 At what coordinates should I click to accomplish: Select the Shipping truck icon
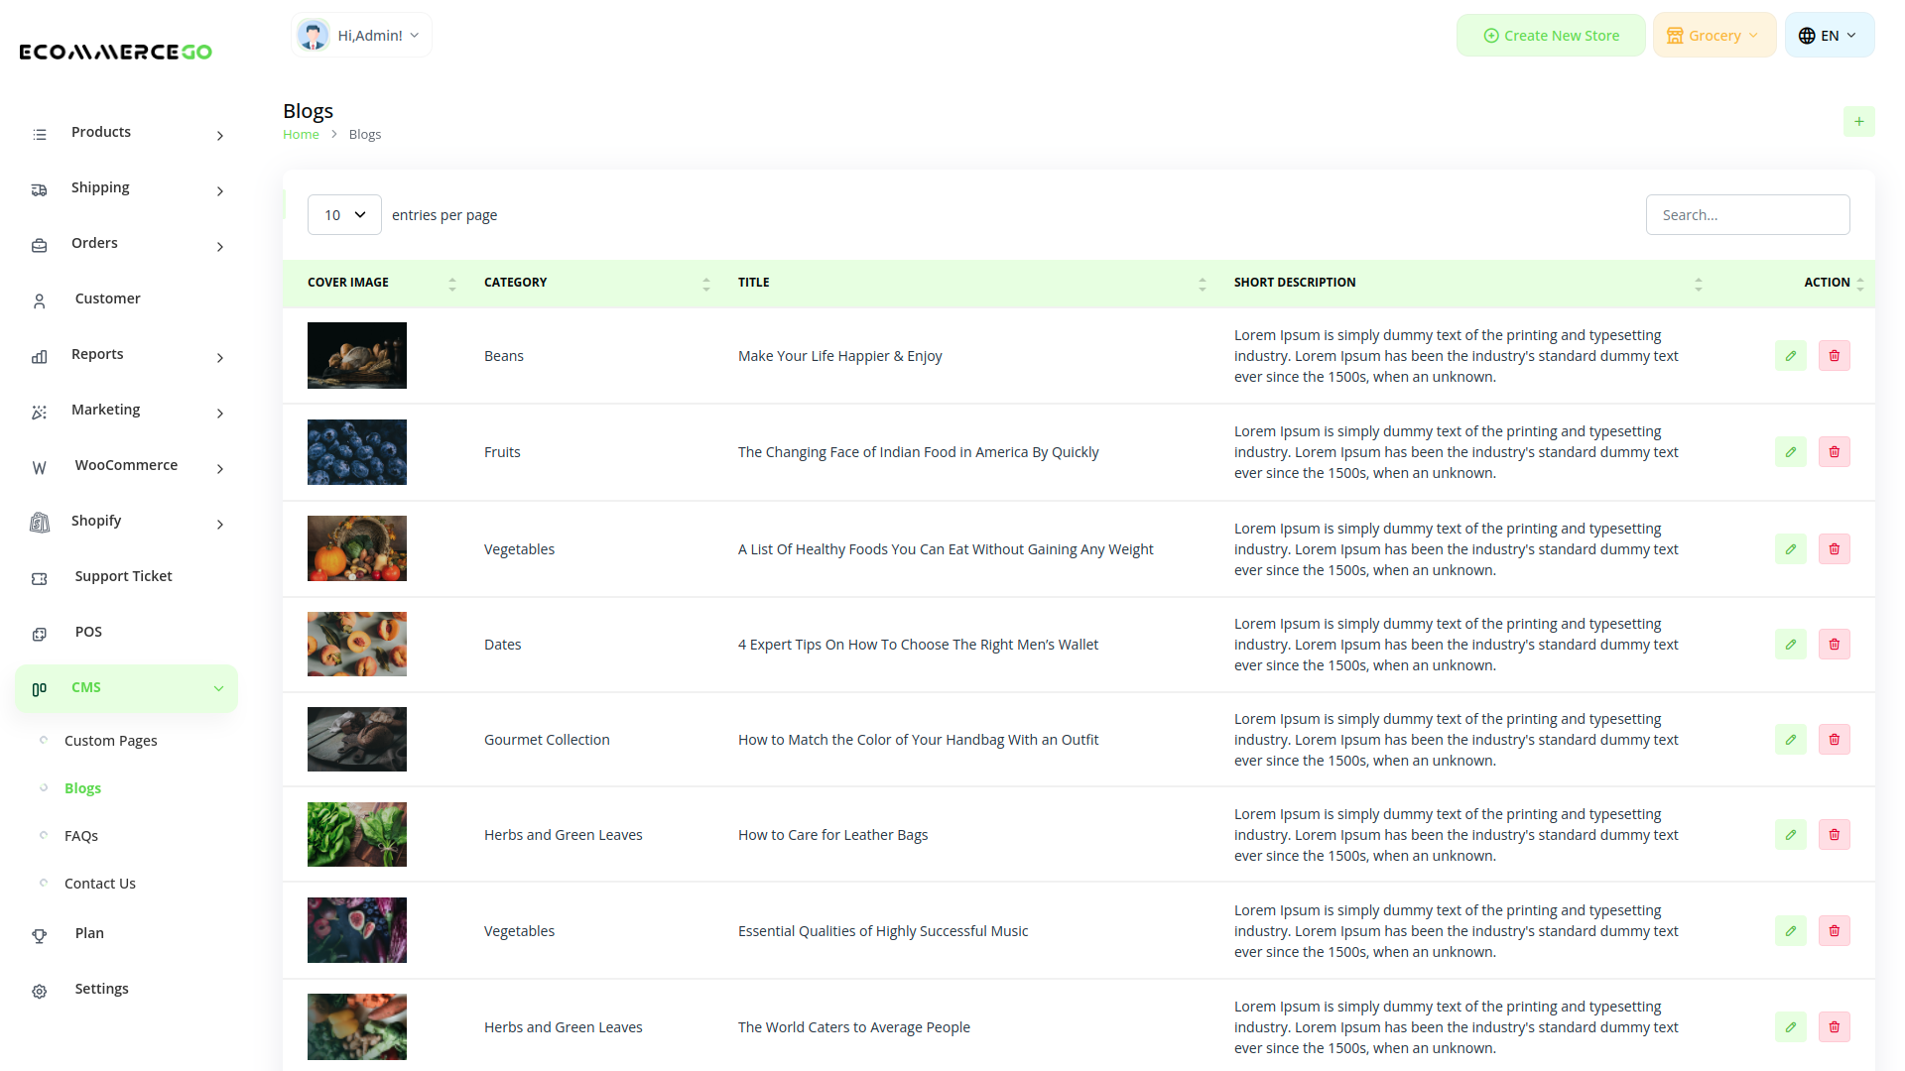pyautogui.click(x=39, y=189)
